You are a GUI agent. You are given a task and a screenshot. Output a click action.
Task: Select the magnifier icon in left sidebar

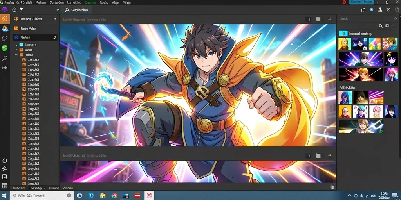(5, 58)
